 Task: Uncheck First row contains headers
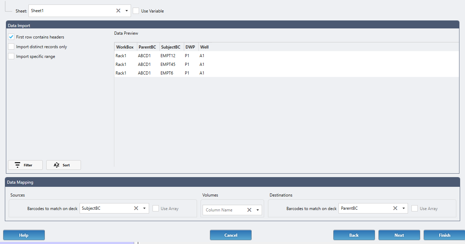(11, 37)
